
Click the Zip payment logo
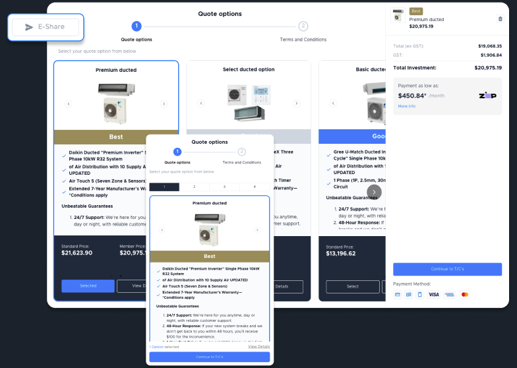pyautogui.click(x=486, y=96)
